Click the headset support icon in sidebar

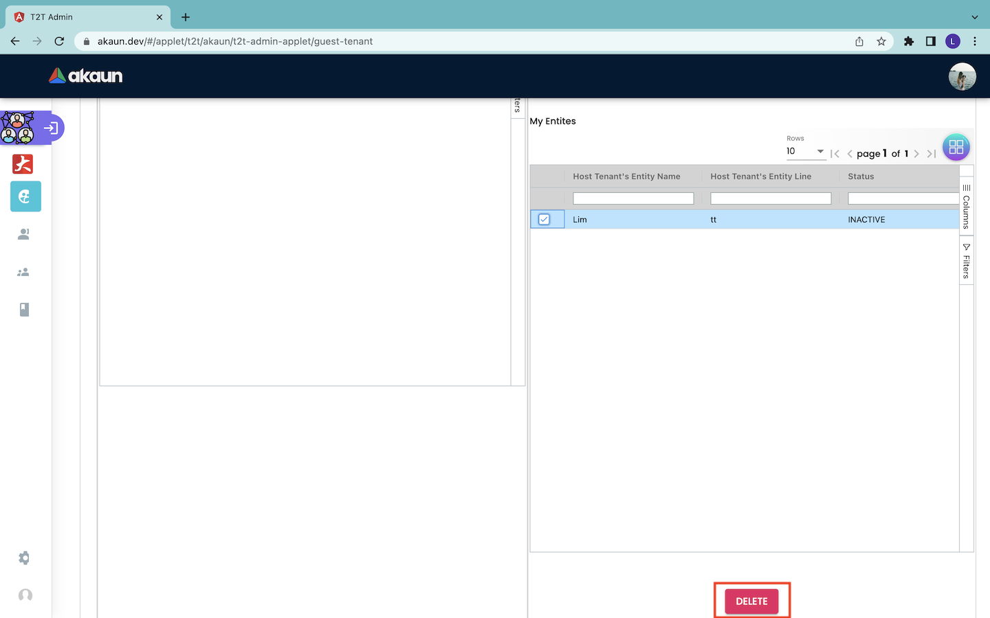(25, 595)
